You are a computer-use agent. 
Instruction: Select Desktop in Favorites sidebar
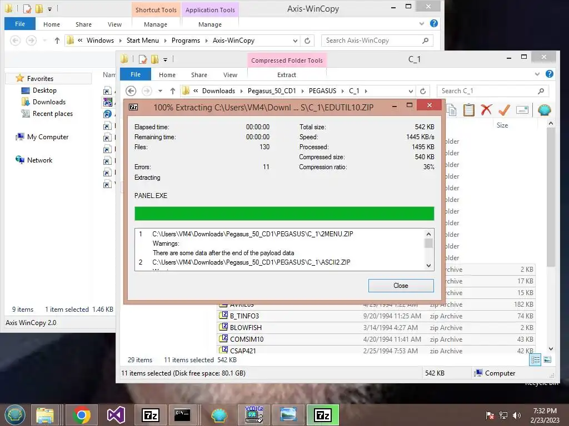click(x=44, y=90)
